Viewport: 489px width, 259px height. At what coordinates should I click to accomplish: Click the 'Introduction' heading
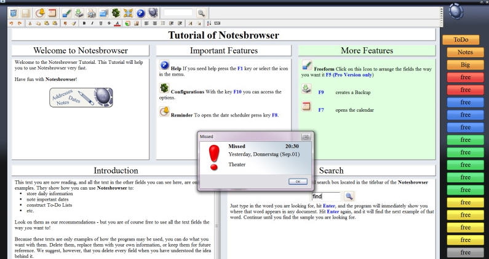click(x=116, y=171)
